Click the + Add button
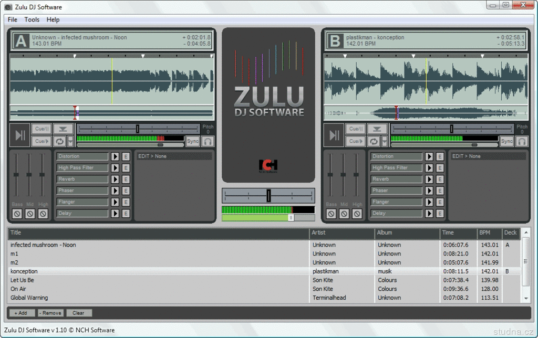This screenshot has width=538, height=338. tap(22, 313)
